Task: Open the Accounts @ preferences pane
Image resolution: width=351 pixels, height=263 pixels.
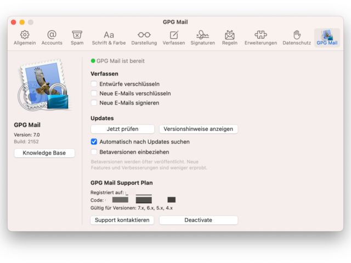Action: pyautogui.click(x=52, y=38)
